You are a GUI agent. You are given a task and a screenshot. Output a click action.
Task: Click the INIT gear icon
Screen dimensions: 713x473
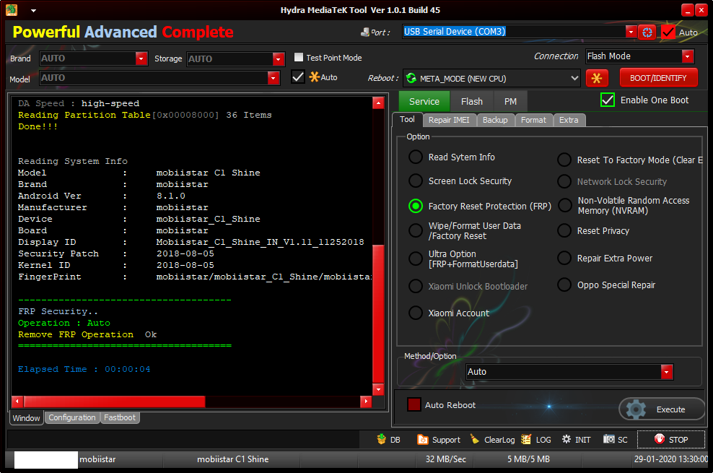576,439
